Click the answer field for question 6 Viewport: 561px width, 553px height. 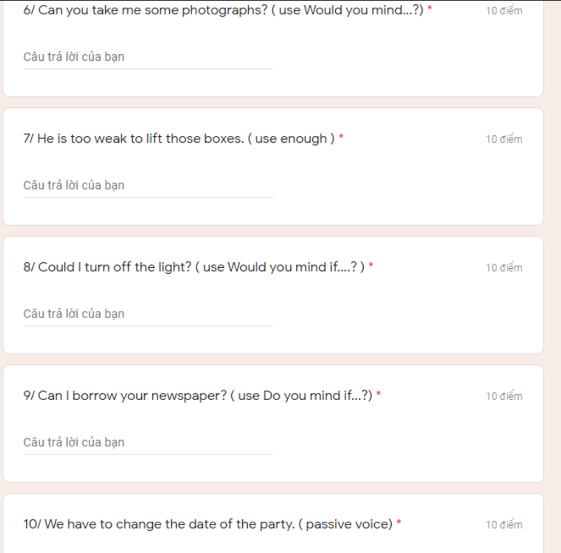coord(148,57)
